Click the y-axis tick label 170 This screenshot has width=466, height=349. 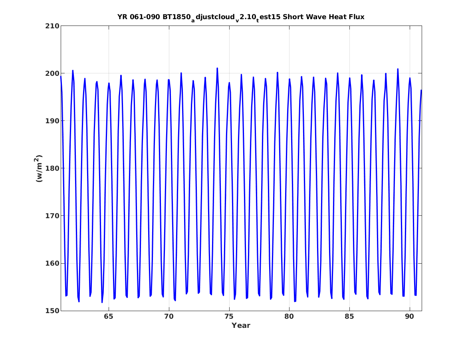tap(52, 216)
